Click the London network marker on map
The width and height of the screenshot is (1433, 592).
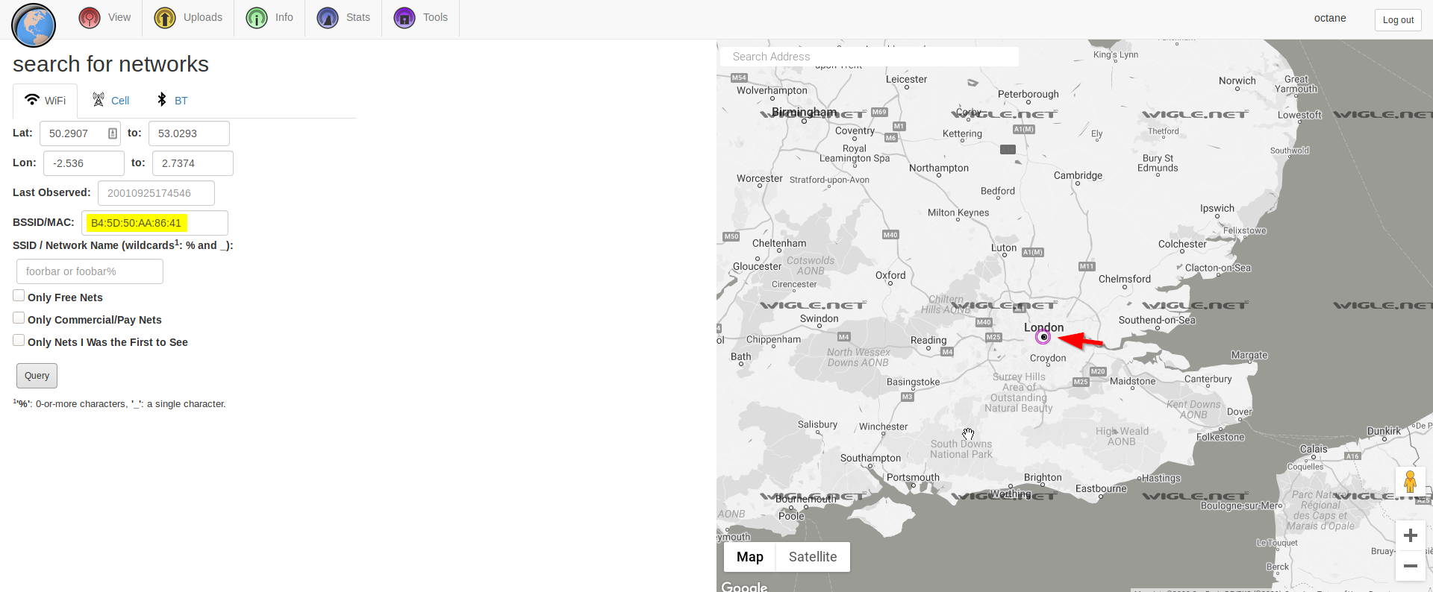click(x=1043, y=337)
